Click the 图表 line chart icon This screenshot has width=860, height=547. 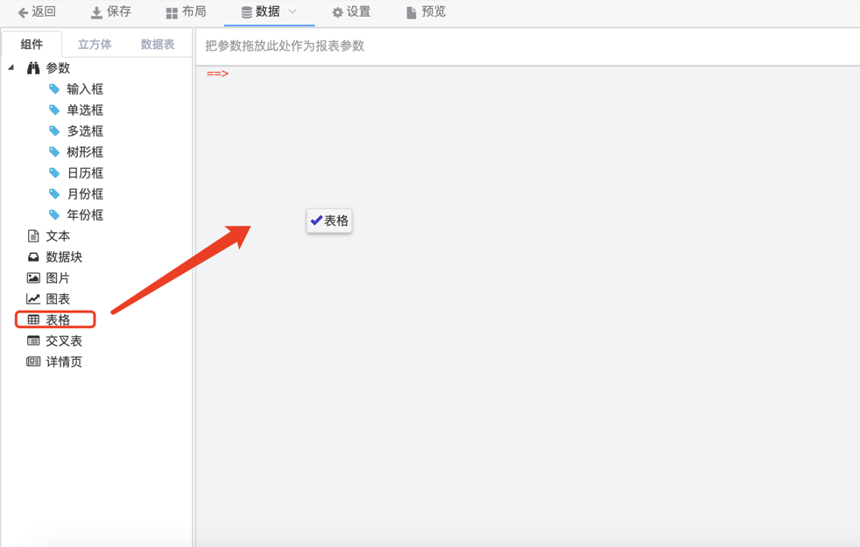click(x=33, y=299)
